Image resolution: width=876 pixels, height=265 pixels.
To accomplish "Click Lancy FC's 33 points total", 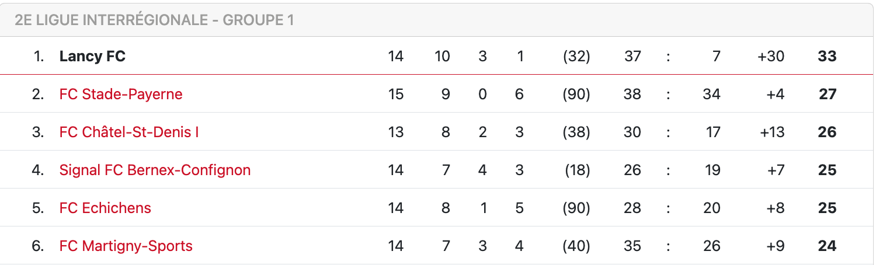I will click(x=828, y=57).
